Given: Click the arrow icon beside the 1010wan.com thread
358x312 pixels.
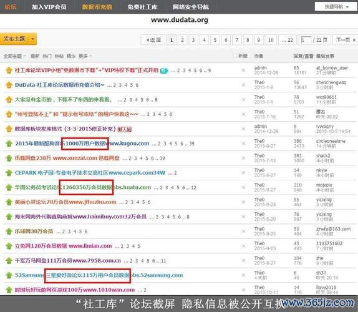Looking at the screenshot, I should [9, 290].
